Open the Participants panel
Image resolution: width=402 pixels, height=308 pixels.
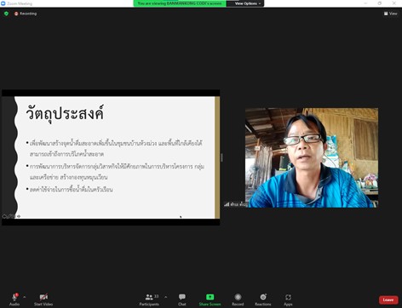[149, 299]
